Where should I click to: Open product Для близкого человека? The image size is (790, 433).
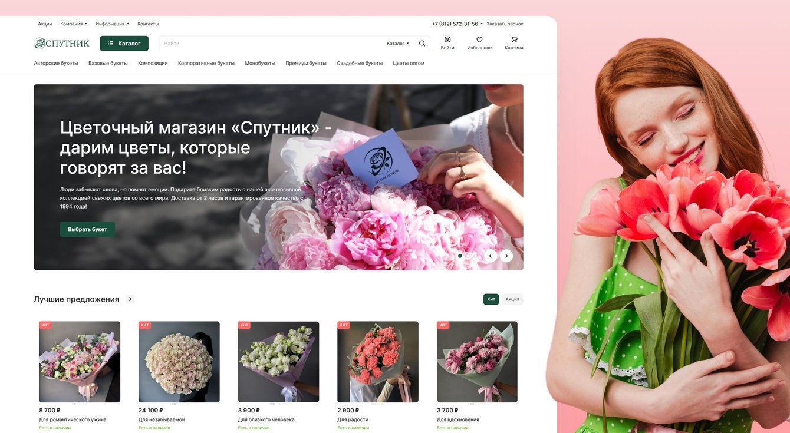click(x=266, y=419)
